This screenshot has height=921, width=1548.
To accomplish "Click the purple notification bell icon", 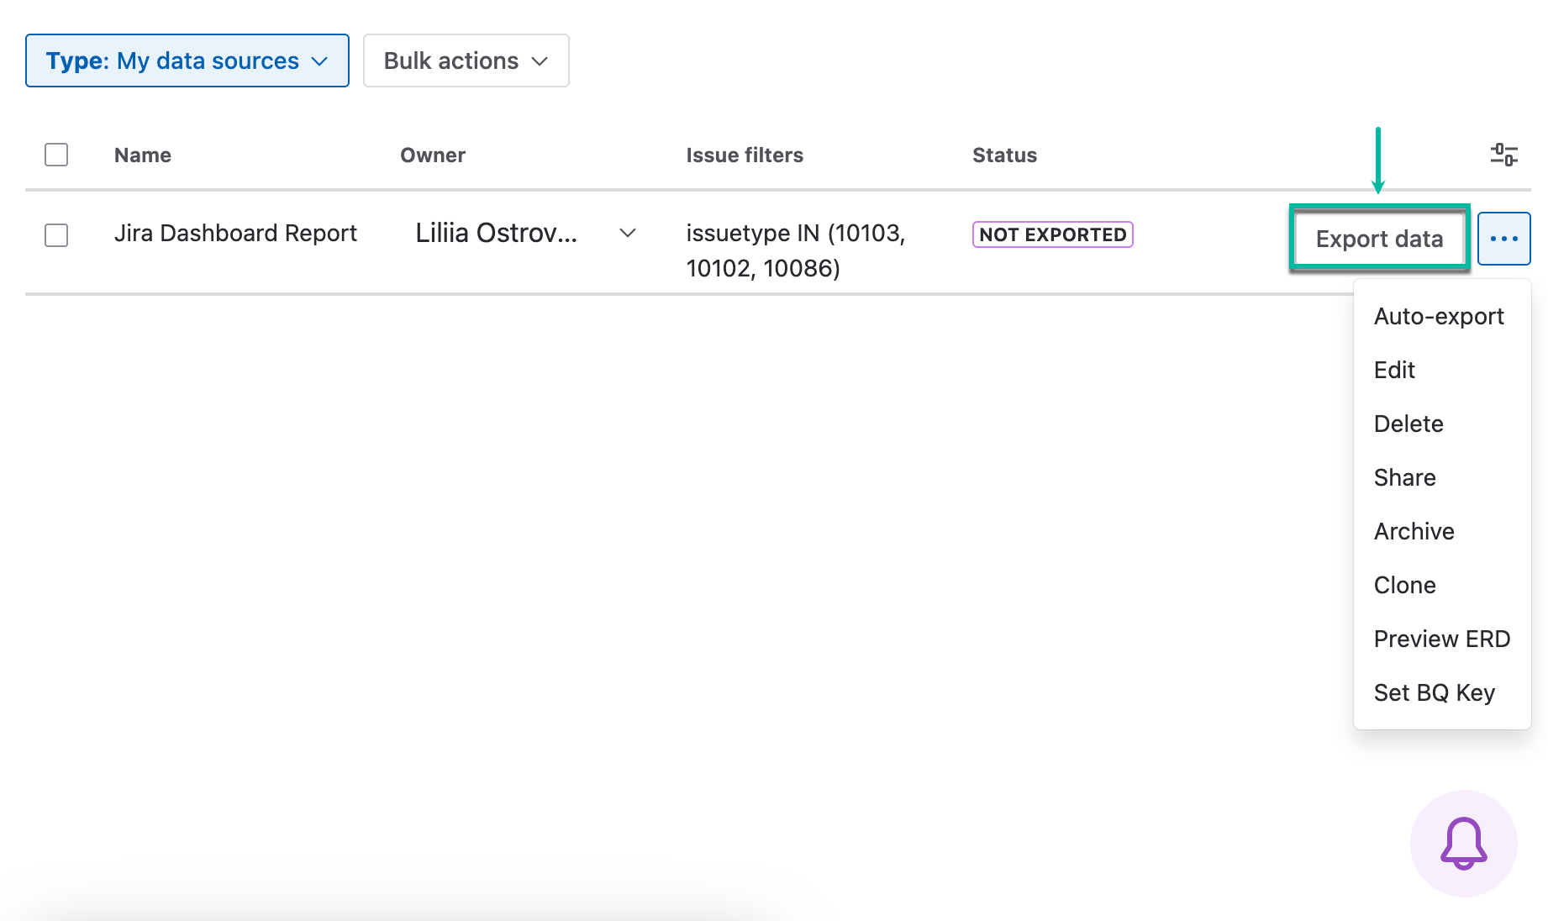I will (1463, 843).
